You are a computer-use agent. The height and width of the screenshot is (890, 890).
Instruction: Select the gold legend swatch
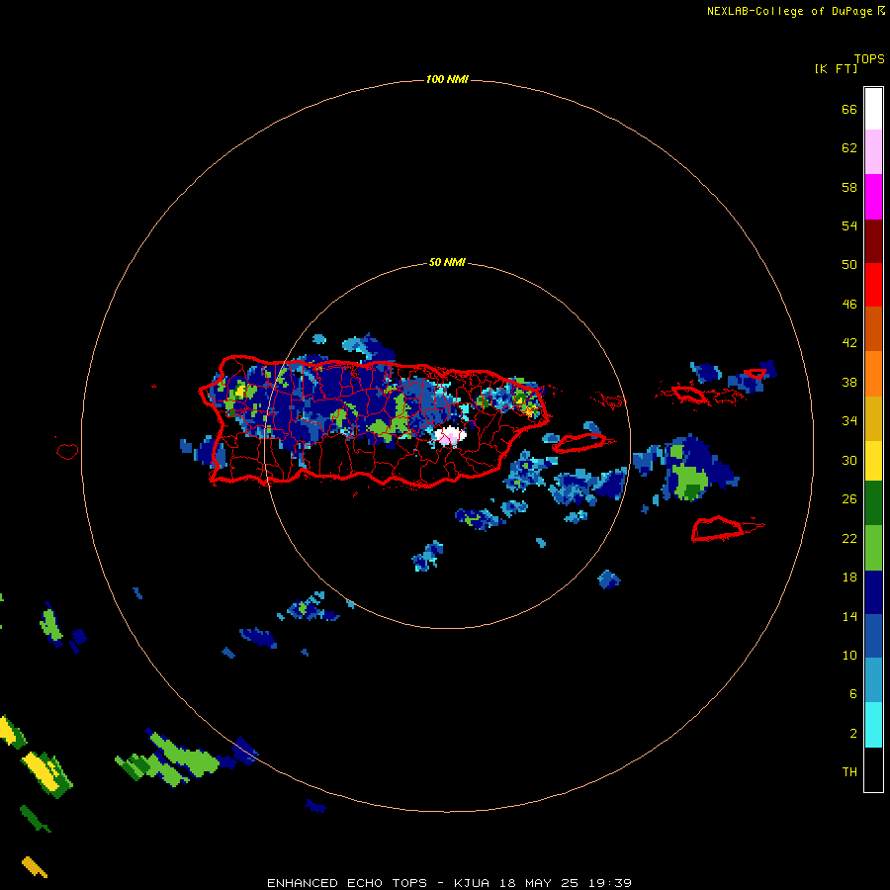873,418
